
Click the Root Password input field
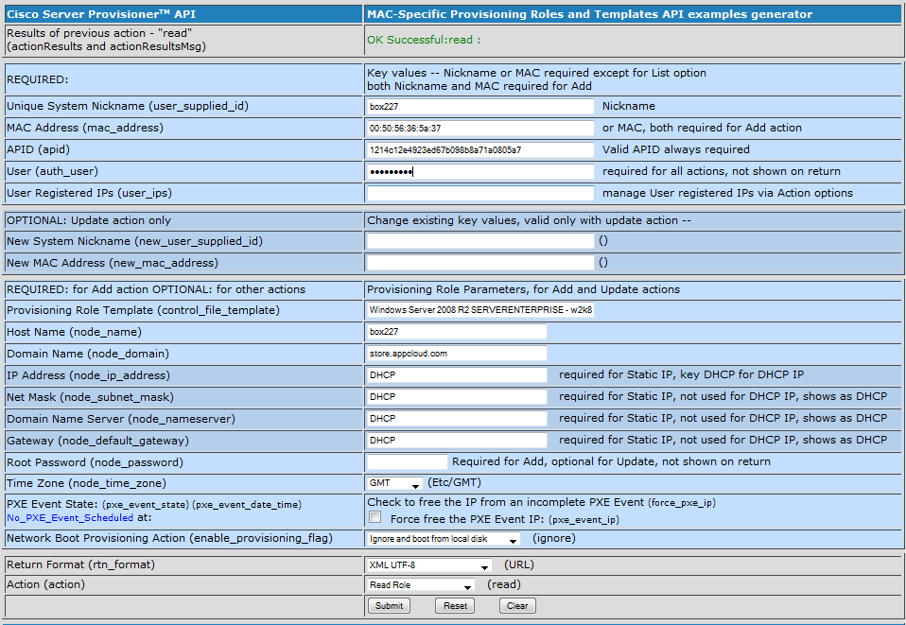tap(408, 461)
